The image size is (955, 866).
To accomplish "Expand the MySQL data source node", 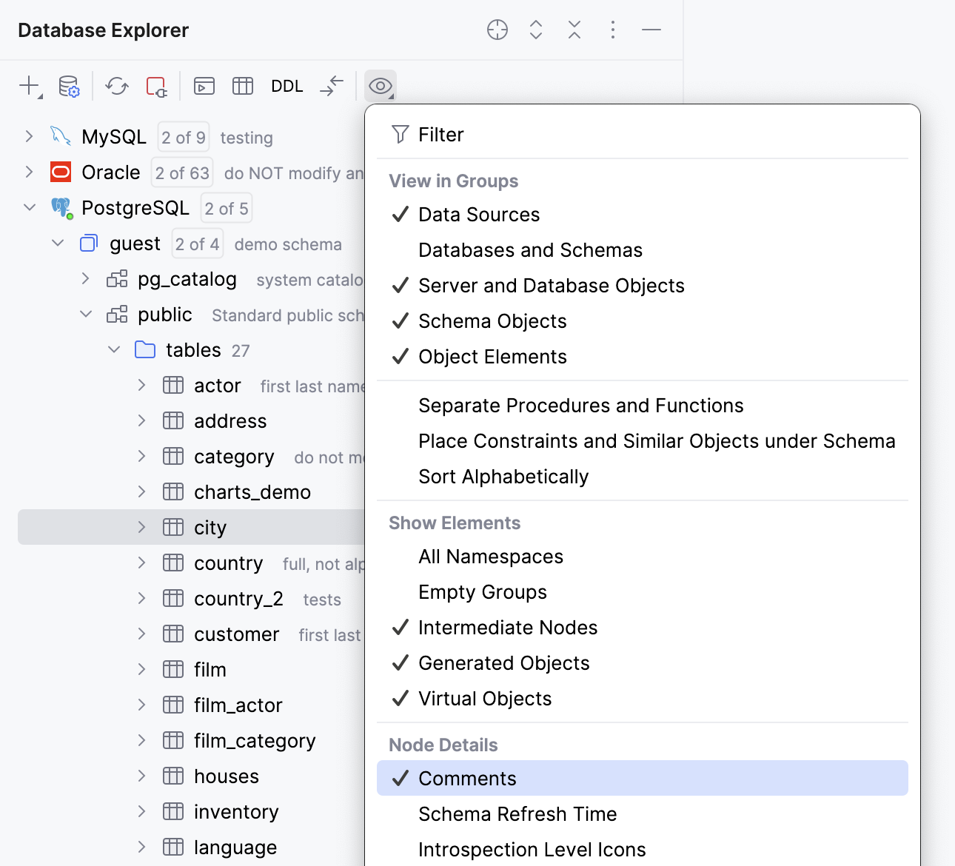I will point(29,137).
